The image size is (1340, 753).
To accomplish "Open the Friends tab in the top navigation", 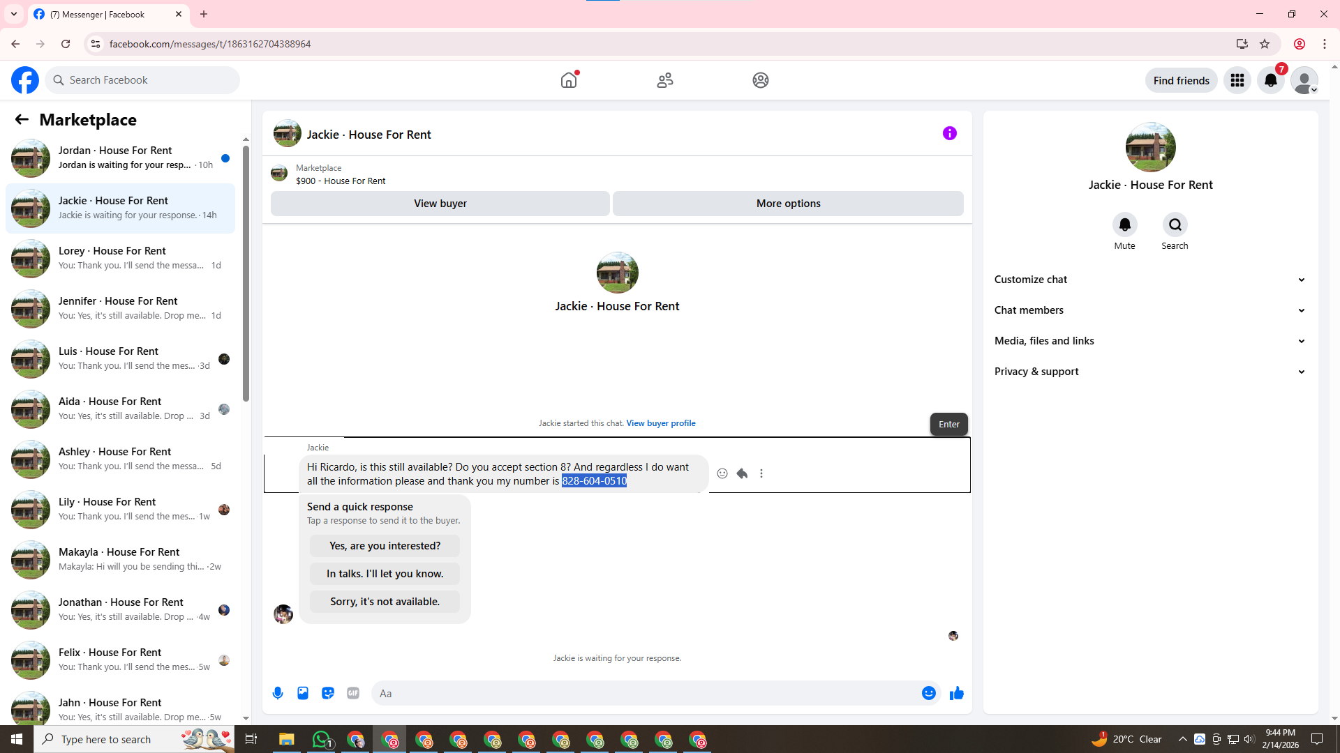I will [x=664, y=80].
